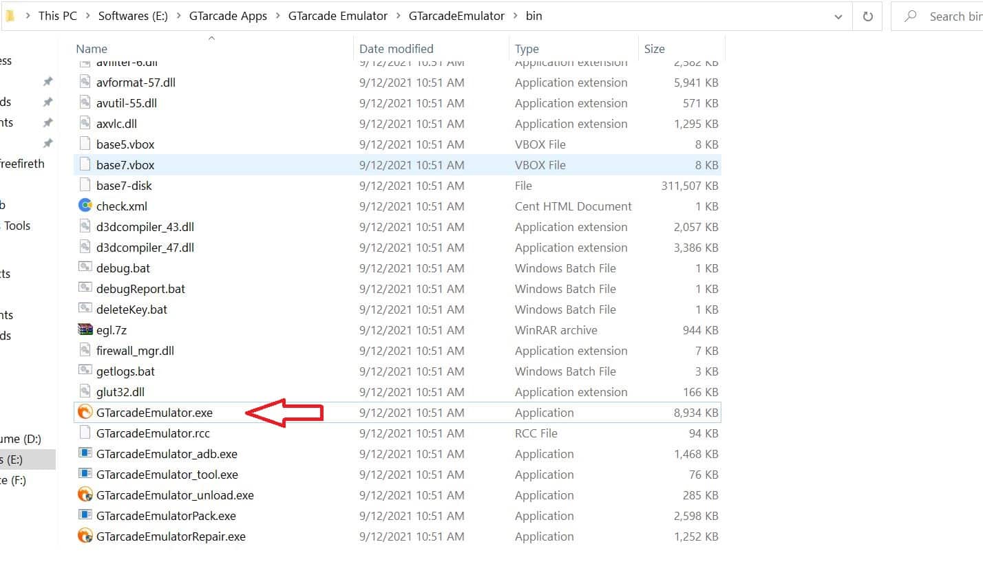The height and width of the screenshot is (564, 983).
Task: Navigate to GTarcade Apps folder breadcrumb
Action: point(228,16)
